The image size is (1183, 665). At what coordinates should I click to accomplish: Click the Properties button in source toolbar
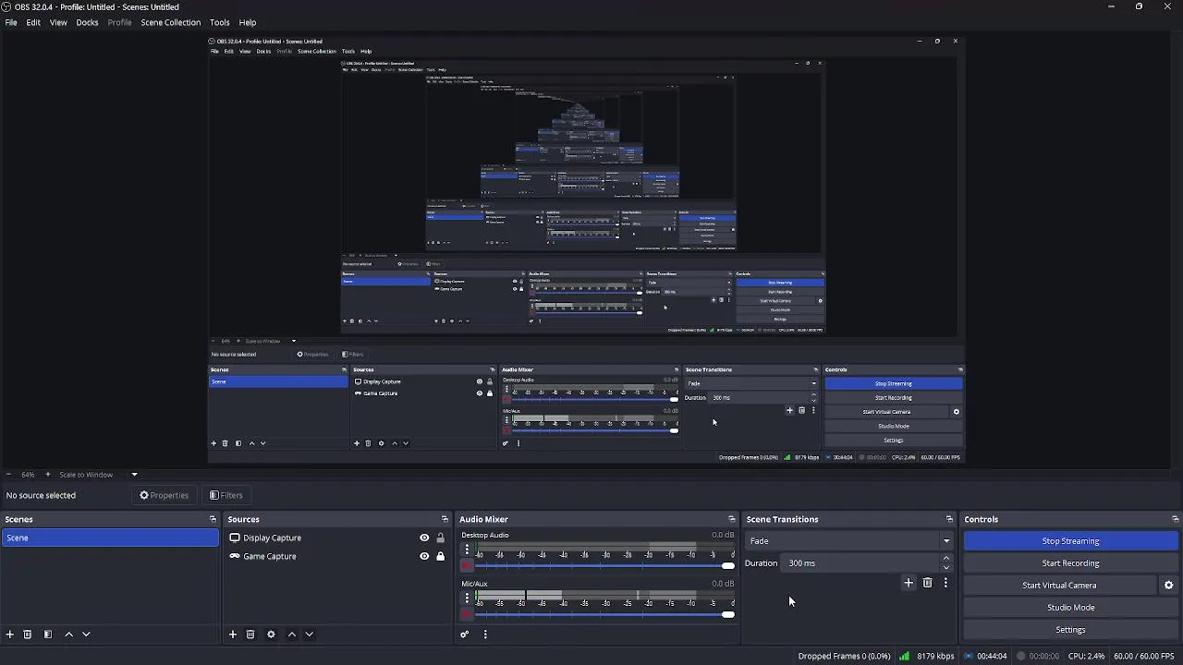165,495
